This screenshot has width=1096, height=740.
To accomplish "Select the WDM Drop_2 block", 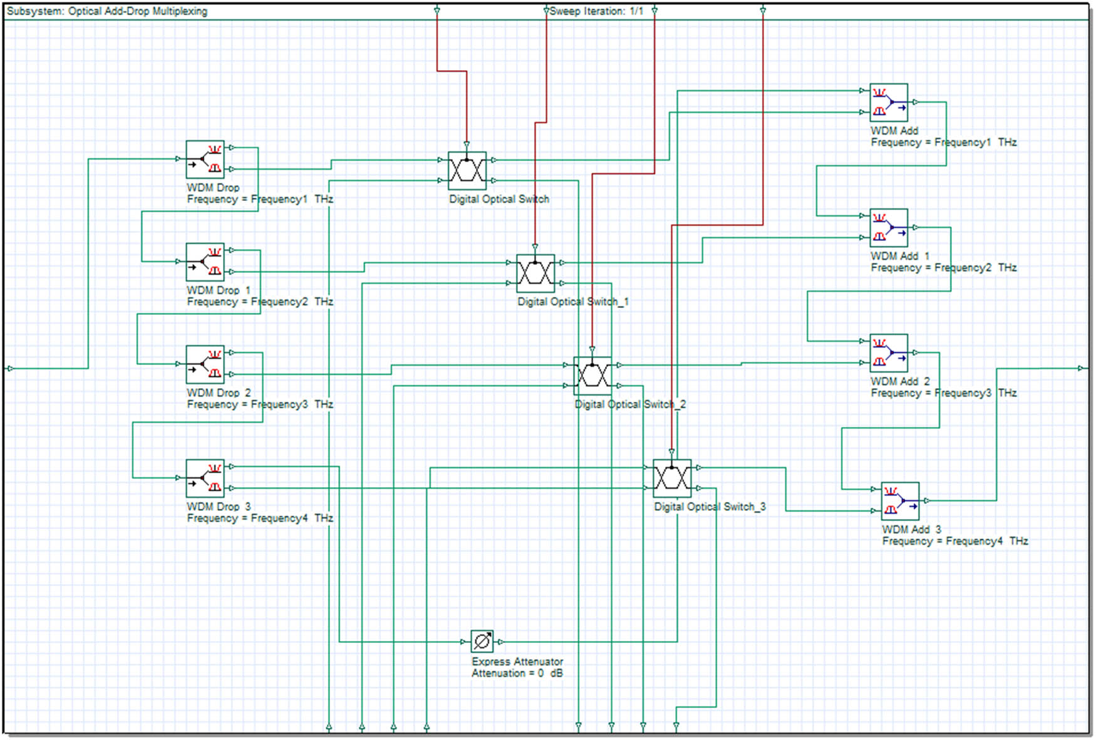I will tap(205, 364).
